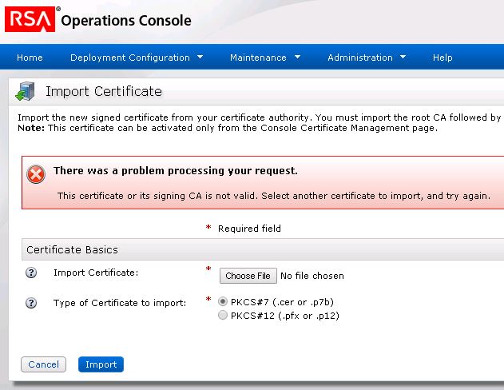This screenshot has height=390, width=504.
Task: Click the Certificate Basics section header
Action: (x=72, y=249)
